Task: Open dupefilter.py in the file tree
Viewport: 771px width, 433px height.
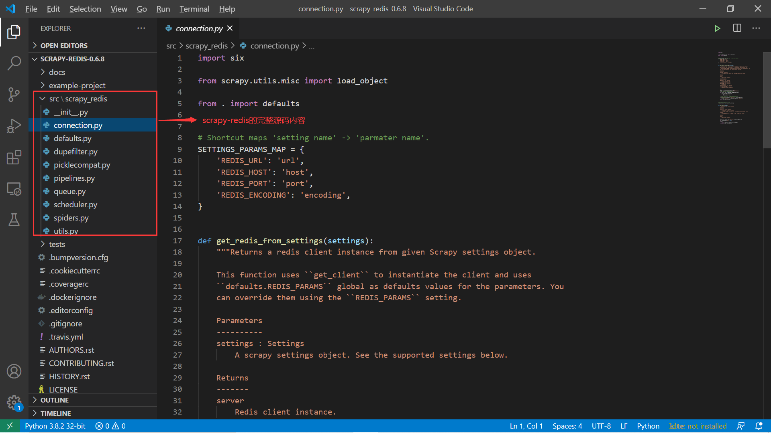Action: tap(93, 152)
